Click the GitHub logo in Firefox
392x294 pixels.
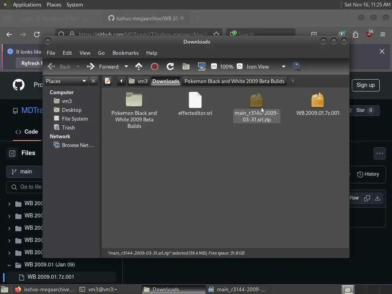[18, 85]
